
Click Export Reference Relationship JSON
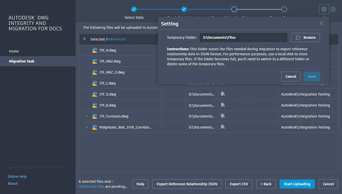(187, 184)
